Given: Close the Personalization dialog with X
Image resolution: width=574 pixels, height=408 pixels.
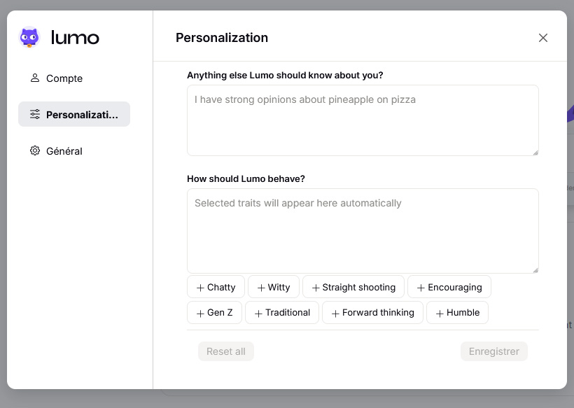Looking at the screenshot, I should [543, 38].
